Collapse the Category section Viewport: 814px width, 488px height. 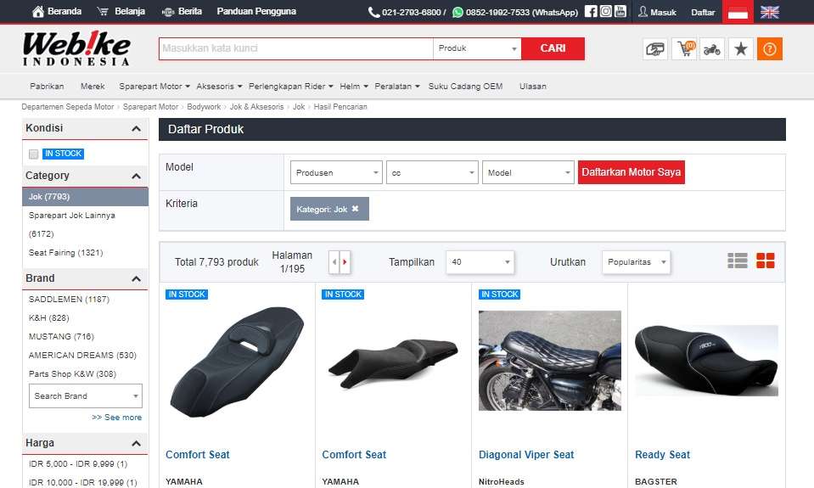pos(136,176)
